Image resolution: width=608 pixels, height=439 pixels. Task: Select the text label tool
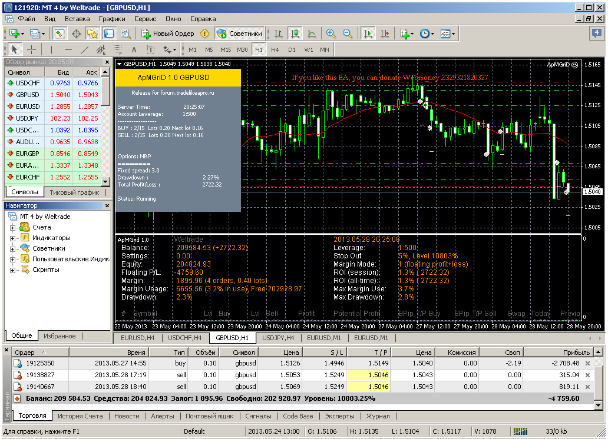click(x=150, y=49)
